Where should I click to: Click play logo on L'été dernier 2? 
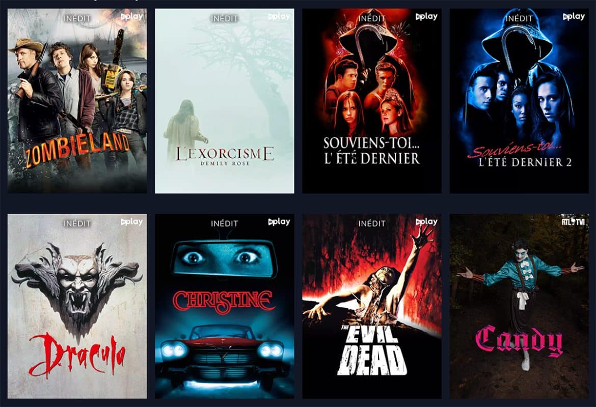[574, 17]
